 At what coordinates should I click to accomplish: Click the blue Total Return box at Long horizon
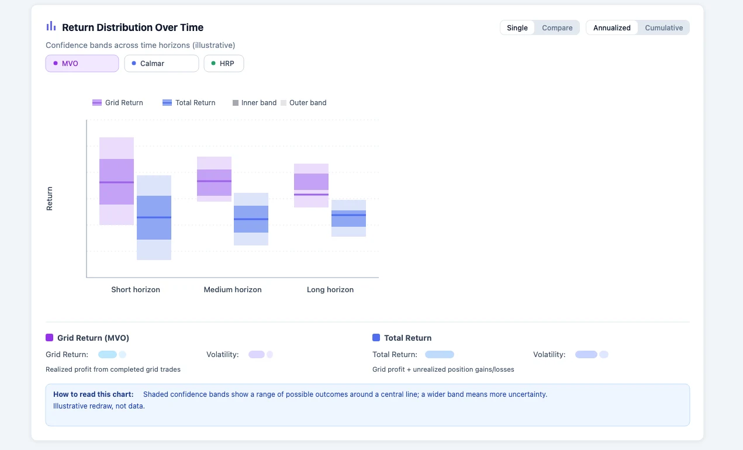(x=348, y=218)
